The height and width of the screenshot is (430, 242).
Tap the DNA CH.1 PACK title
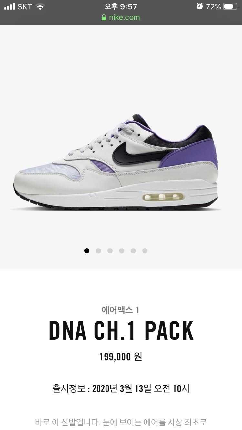(x=121, y=331)
